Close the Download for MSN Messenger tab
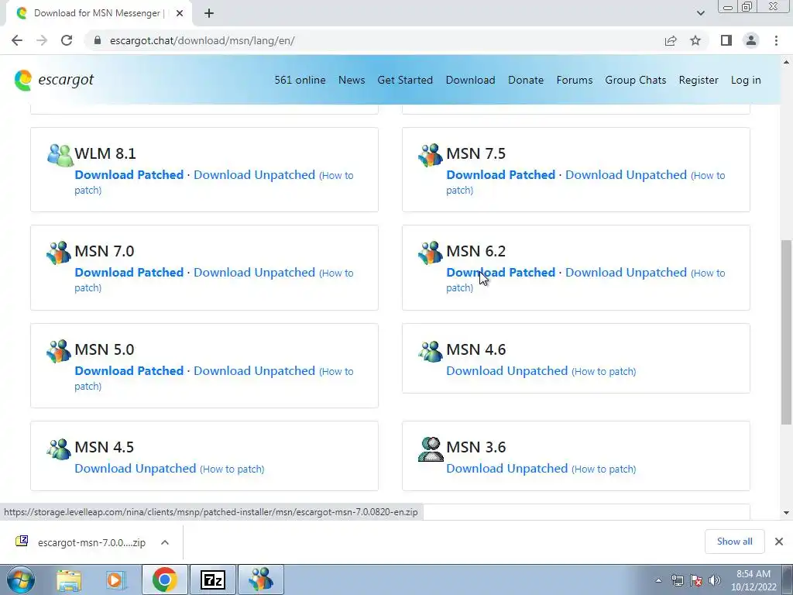 click(x=180, y=13)
